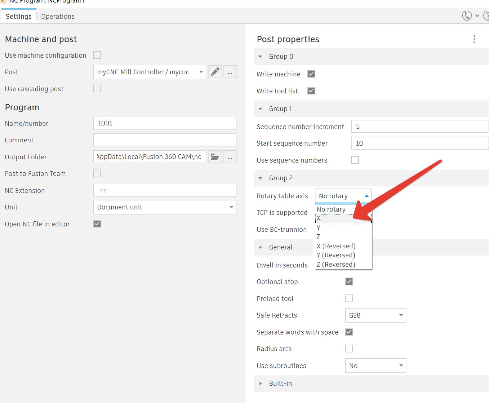
Task: Switch to the Operations tab
Action: coord(58,17)
